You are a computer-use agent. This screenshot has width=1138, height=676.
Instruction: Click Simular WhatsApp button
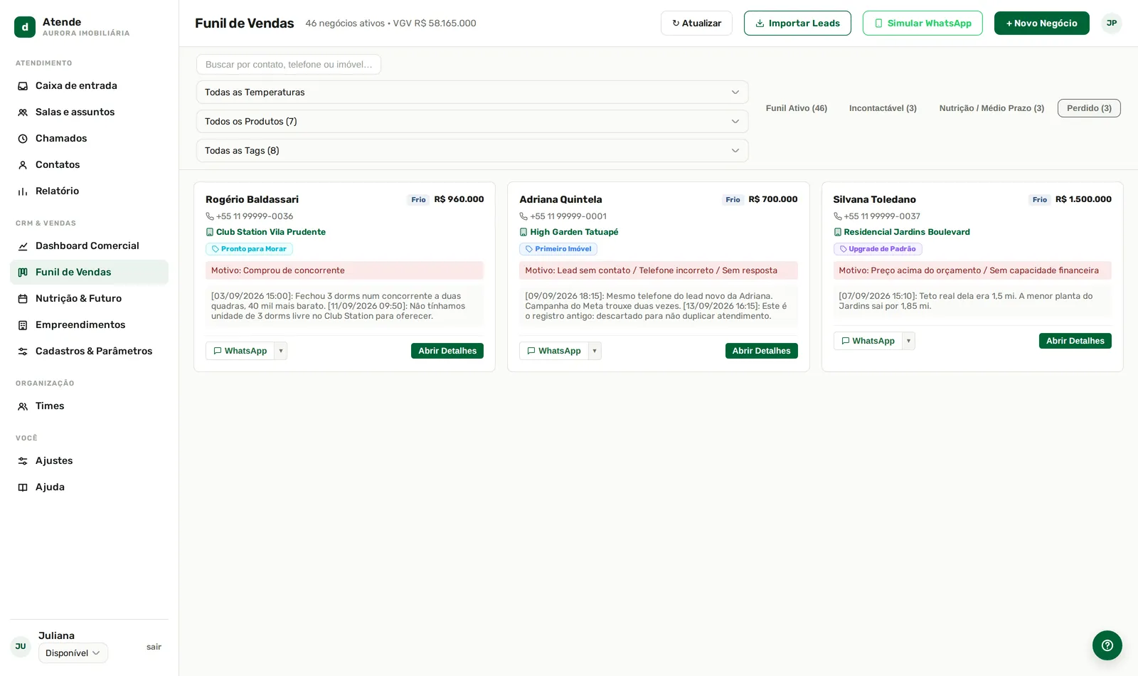click(x=922, y=23)
